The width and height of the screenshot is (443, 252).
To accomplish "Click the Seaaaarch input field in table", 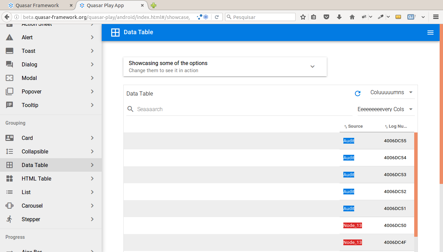I will [x=244, y=109].
